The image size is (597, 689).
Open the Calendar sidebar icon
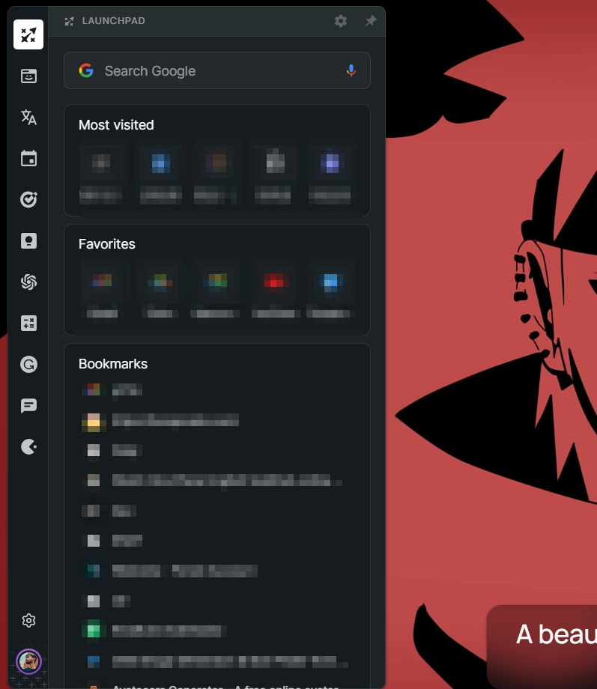(28, 158)
